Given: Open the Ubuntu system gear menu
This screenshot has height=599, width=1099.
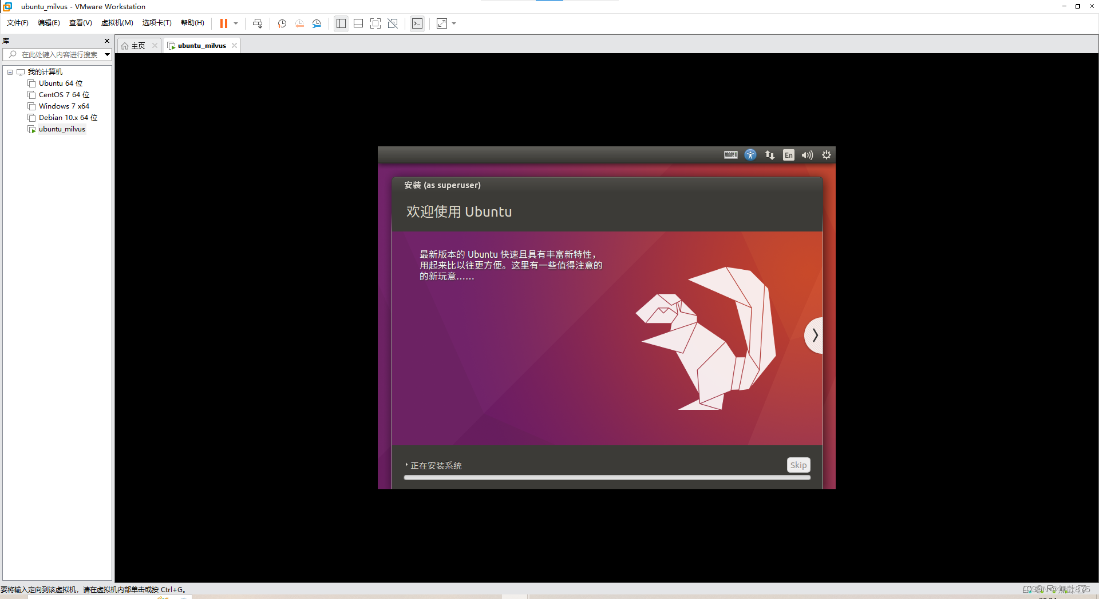Looking at the screenshot, I should [827, 155].
